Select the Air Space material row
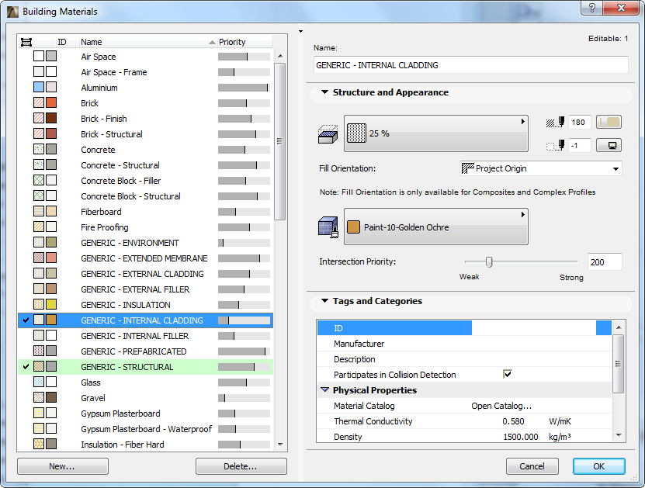 146,57
